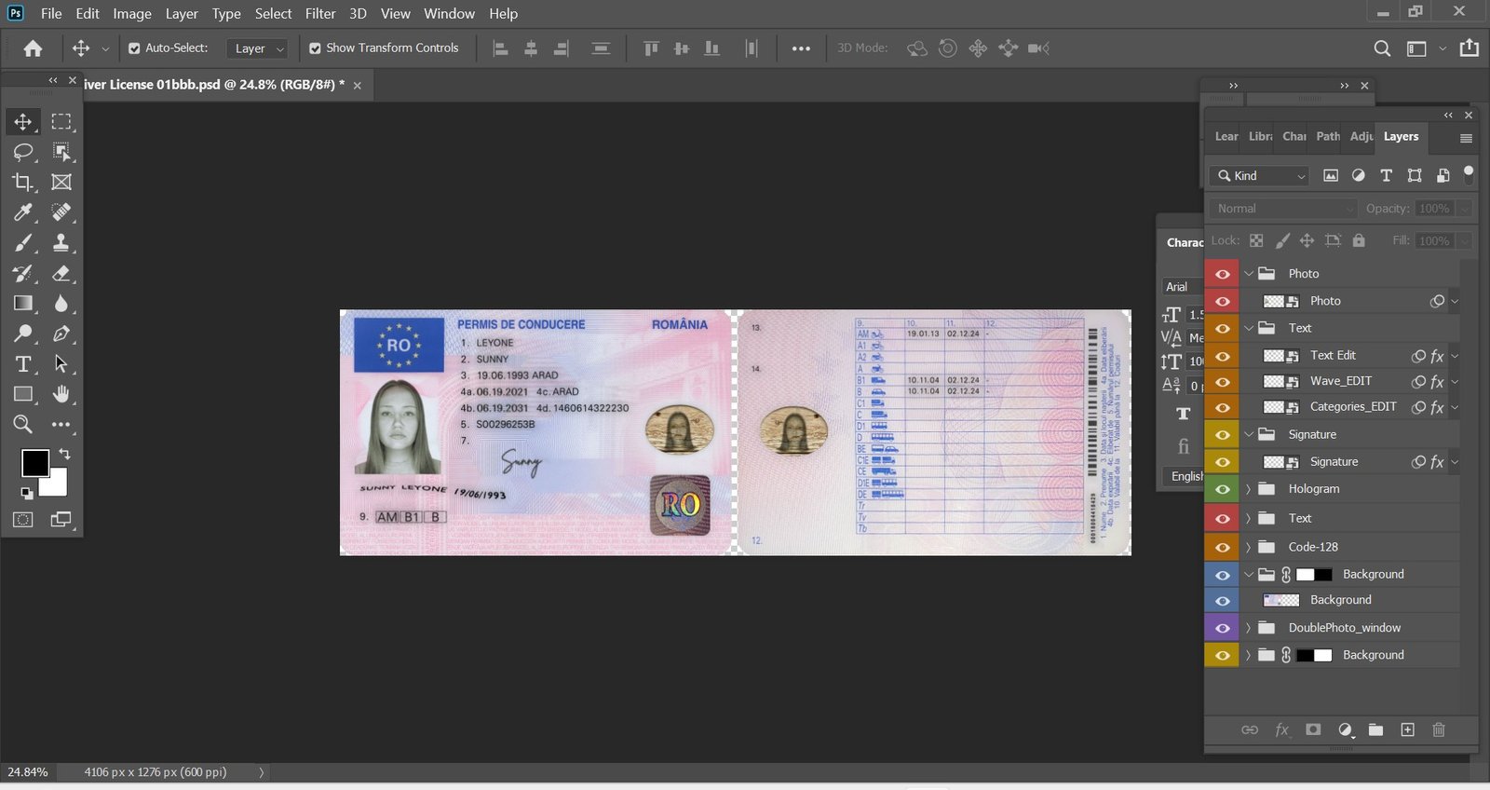Open the blend mode Normal dropdown
This screenshot has height=790, width=1490.
tap(1284, 209)
